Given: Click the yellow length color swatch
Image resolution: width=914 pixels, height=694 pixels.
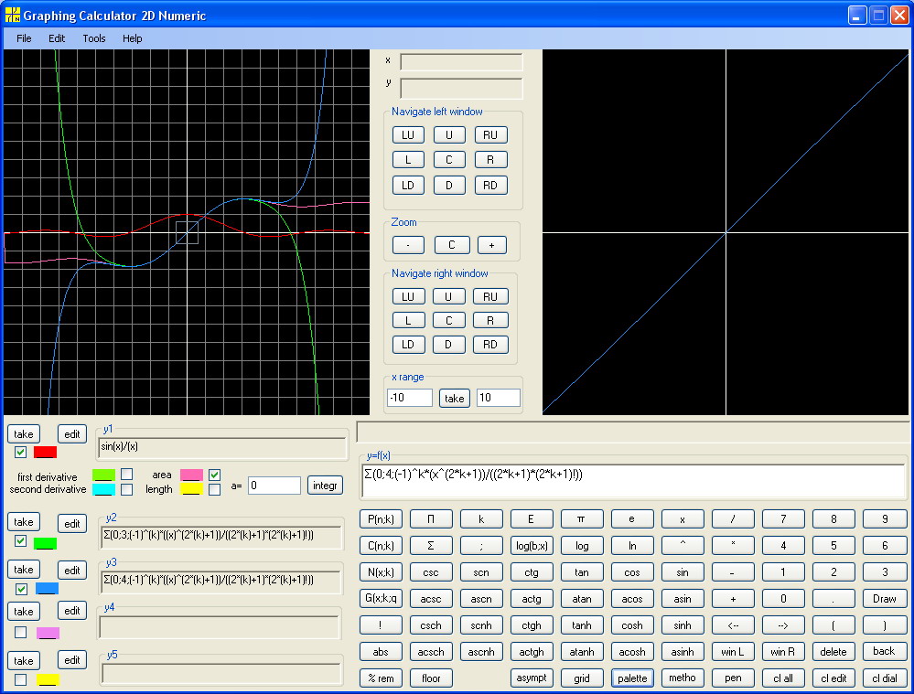Looking at the screenshot, I should pos(192,489).
